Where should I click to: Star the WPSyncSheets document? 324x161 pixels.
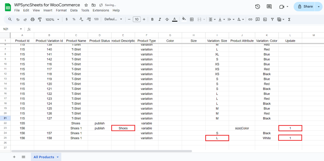86,5
